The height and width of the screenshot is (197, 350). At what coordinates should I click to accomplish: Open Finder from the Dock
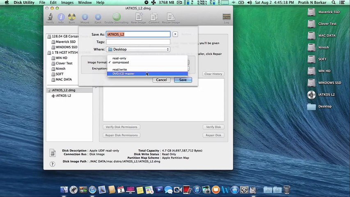[x=64, y=190]
